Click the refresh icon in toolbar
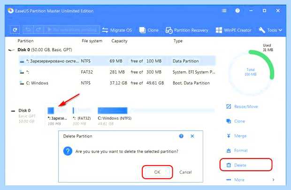This screenshot has width=291, height=190. pyautogui.click(x=15, y=30)
